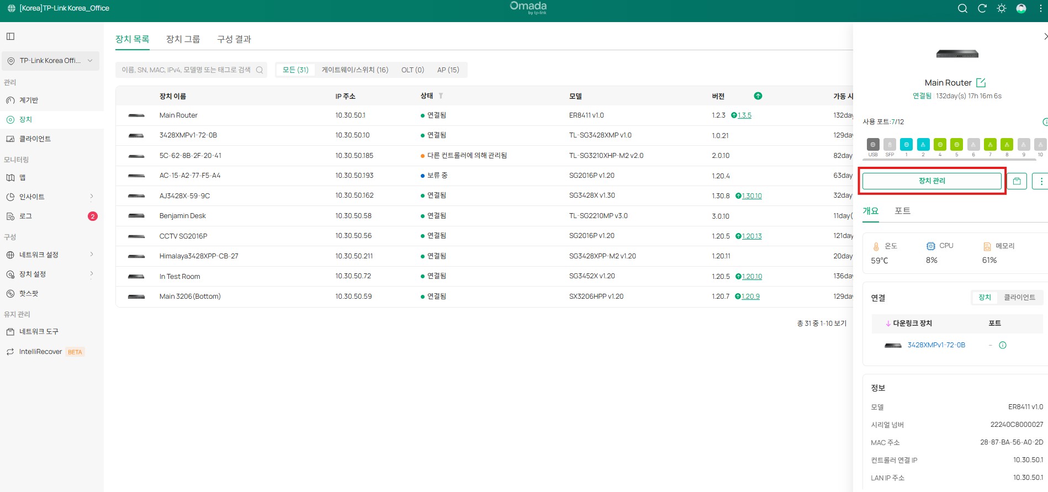
Task: Collapse the left sidebar panel
Action: [x=10, y=36]
